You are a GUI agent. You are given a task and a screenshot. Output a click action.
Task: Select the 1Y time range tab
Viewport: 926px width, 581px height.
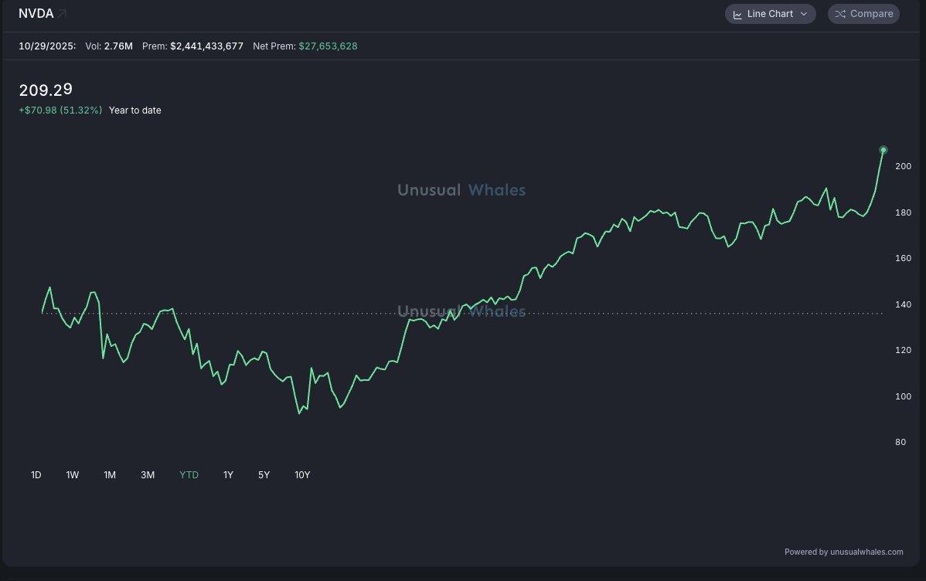[228, 474]
